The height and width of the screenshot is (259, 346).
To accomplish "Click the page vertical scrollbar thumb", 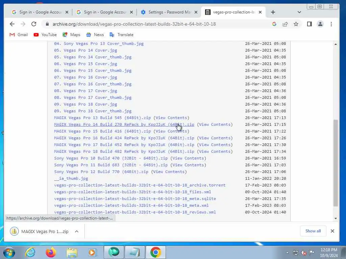I will coord(336,163).
